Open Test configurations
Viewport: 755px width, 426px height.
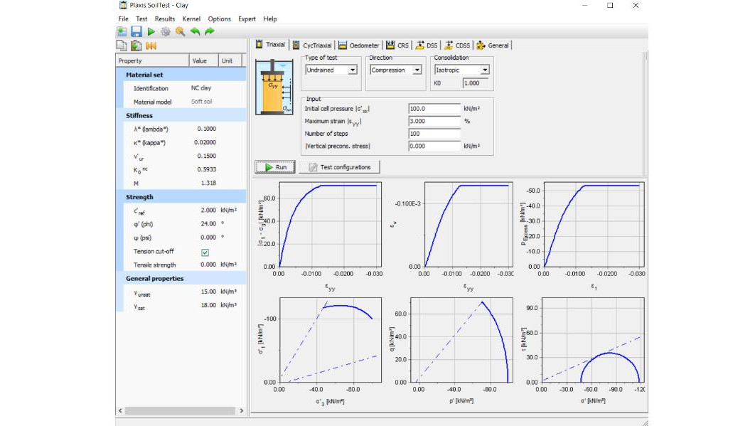(x=340, y=167)
